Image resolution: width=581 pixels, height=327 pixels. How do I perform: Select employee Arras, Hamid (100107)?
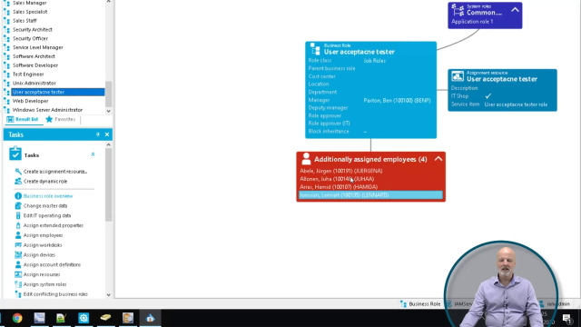pos(339,187)
